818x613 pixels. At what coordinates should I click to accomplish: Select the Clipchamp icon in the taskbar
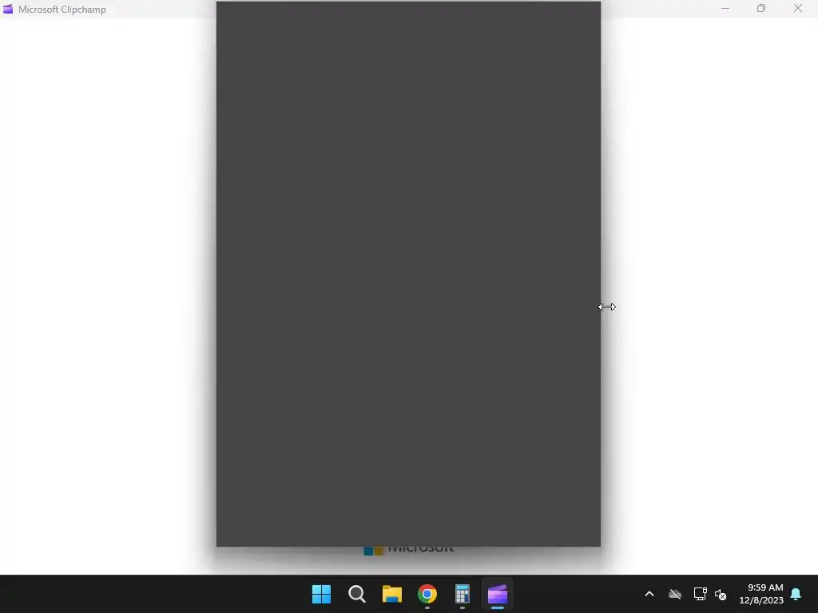click(498, 594)
